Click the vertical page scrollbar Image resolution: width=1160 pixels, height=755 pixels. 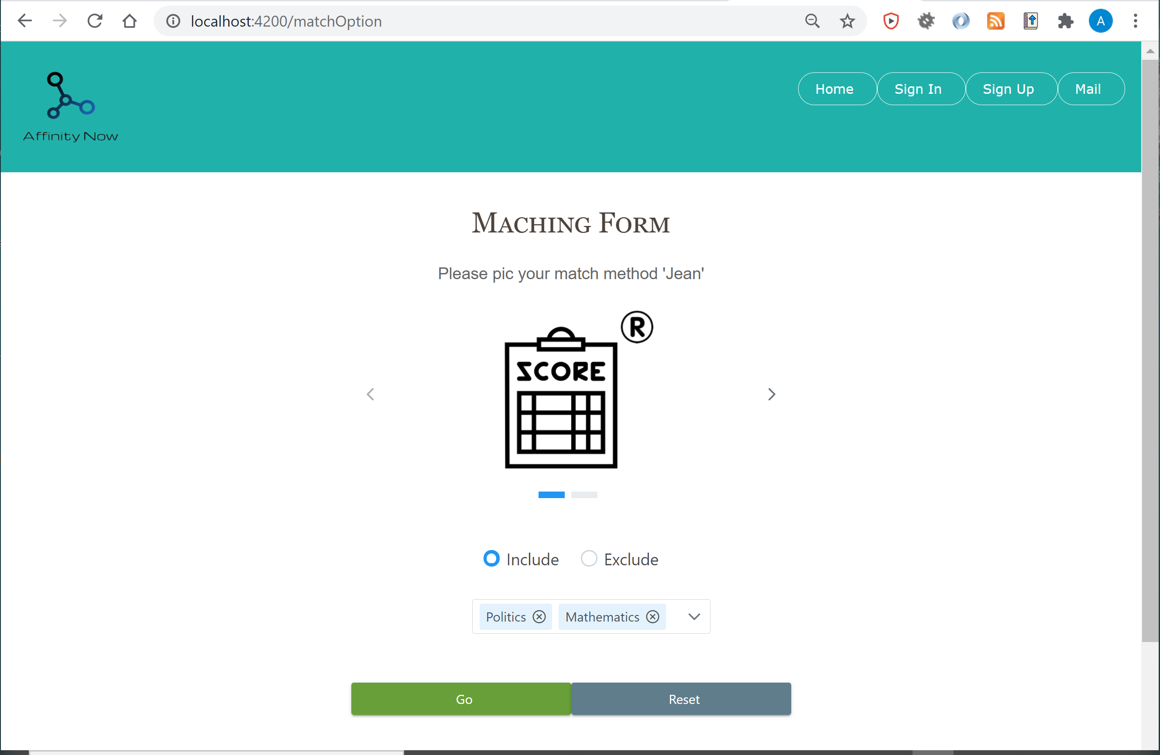[x=1150, y=351]
